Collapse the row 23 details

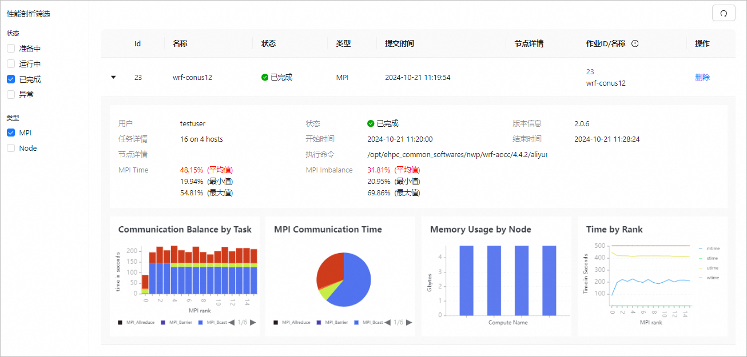pyautogui.click(x=113, y=77)
